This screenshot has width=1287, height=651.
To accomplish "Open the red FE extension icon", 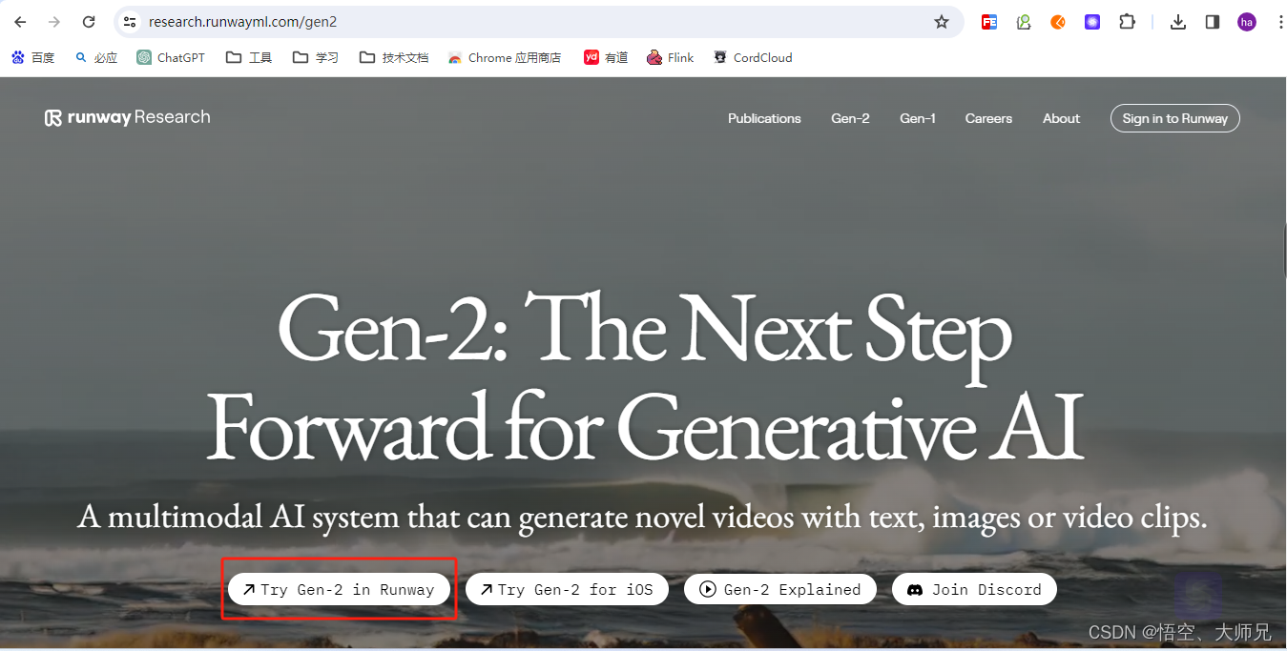I will 989,22.
